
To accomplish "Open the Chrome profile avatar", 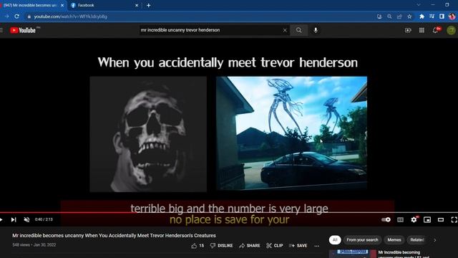I will pos(452,16).
